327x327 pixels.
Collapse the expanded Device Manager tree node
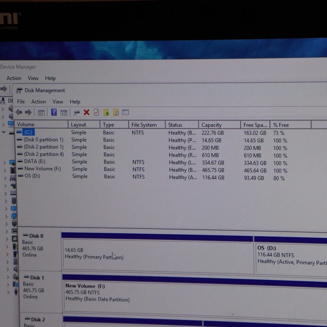(4, 132)
